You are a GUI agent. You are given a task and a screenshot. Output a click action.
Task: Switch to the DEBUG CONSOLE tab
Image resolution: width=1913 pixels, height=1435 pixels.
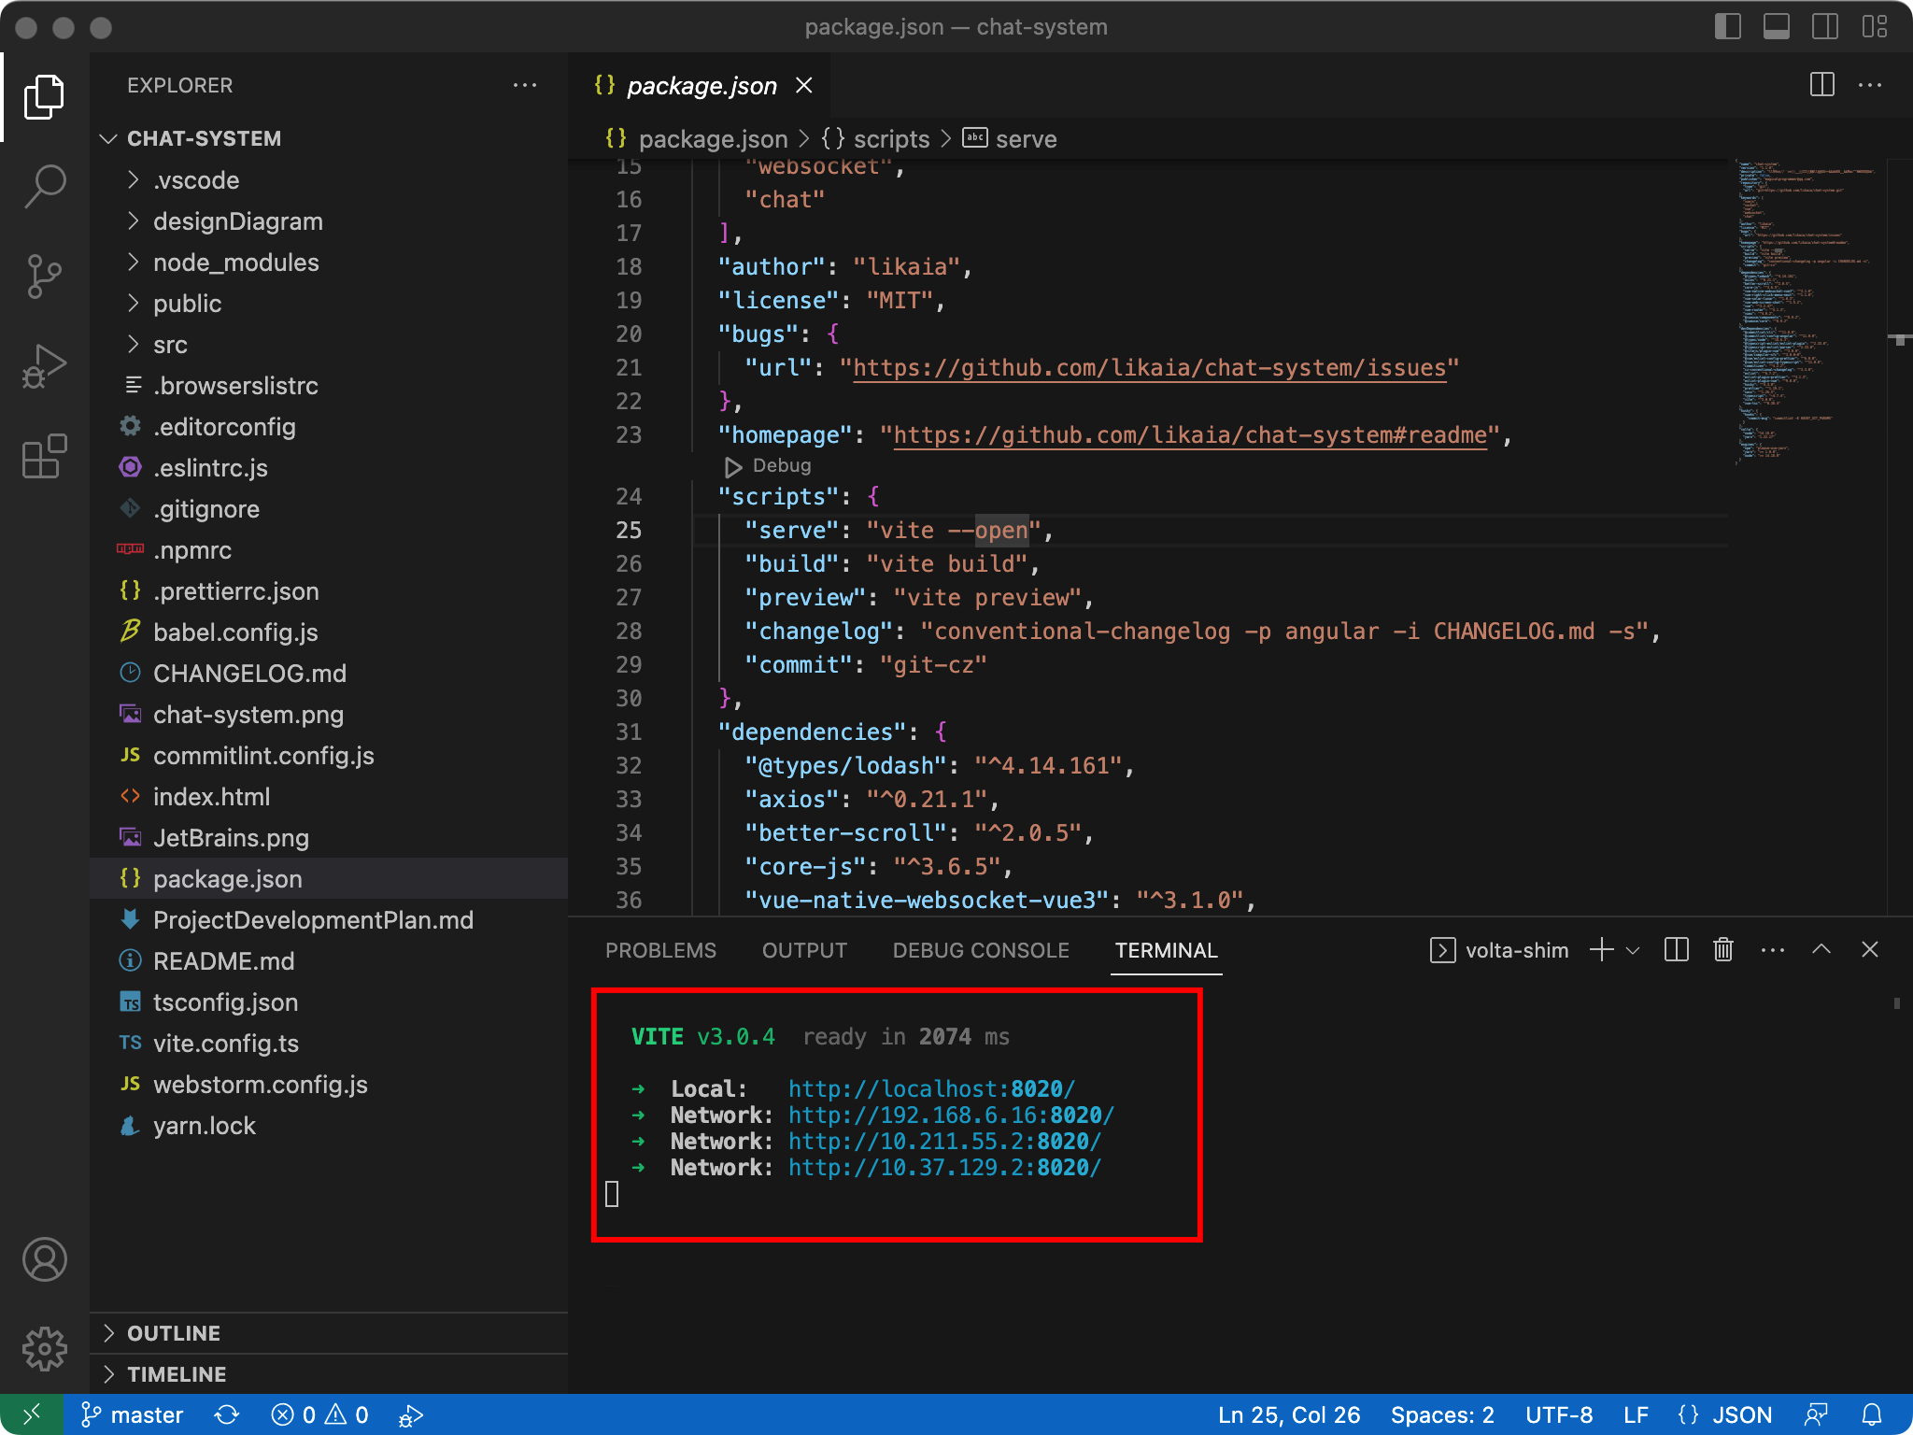tap(981, 950)
